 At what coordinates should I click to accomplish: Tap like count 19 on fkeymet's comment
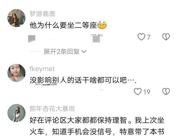coord(147,92)
